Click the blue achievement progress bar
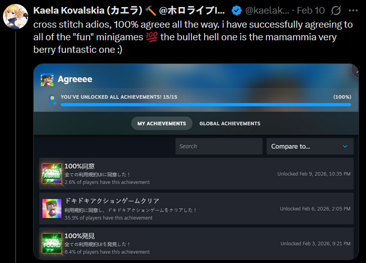The image size is (366, 263). click(x=206, y=105)
